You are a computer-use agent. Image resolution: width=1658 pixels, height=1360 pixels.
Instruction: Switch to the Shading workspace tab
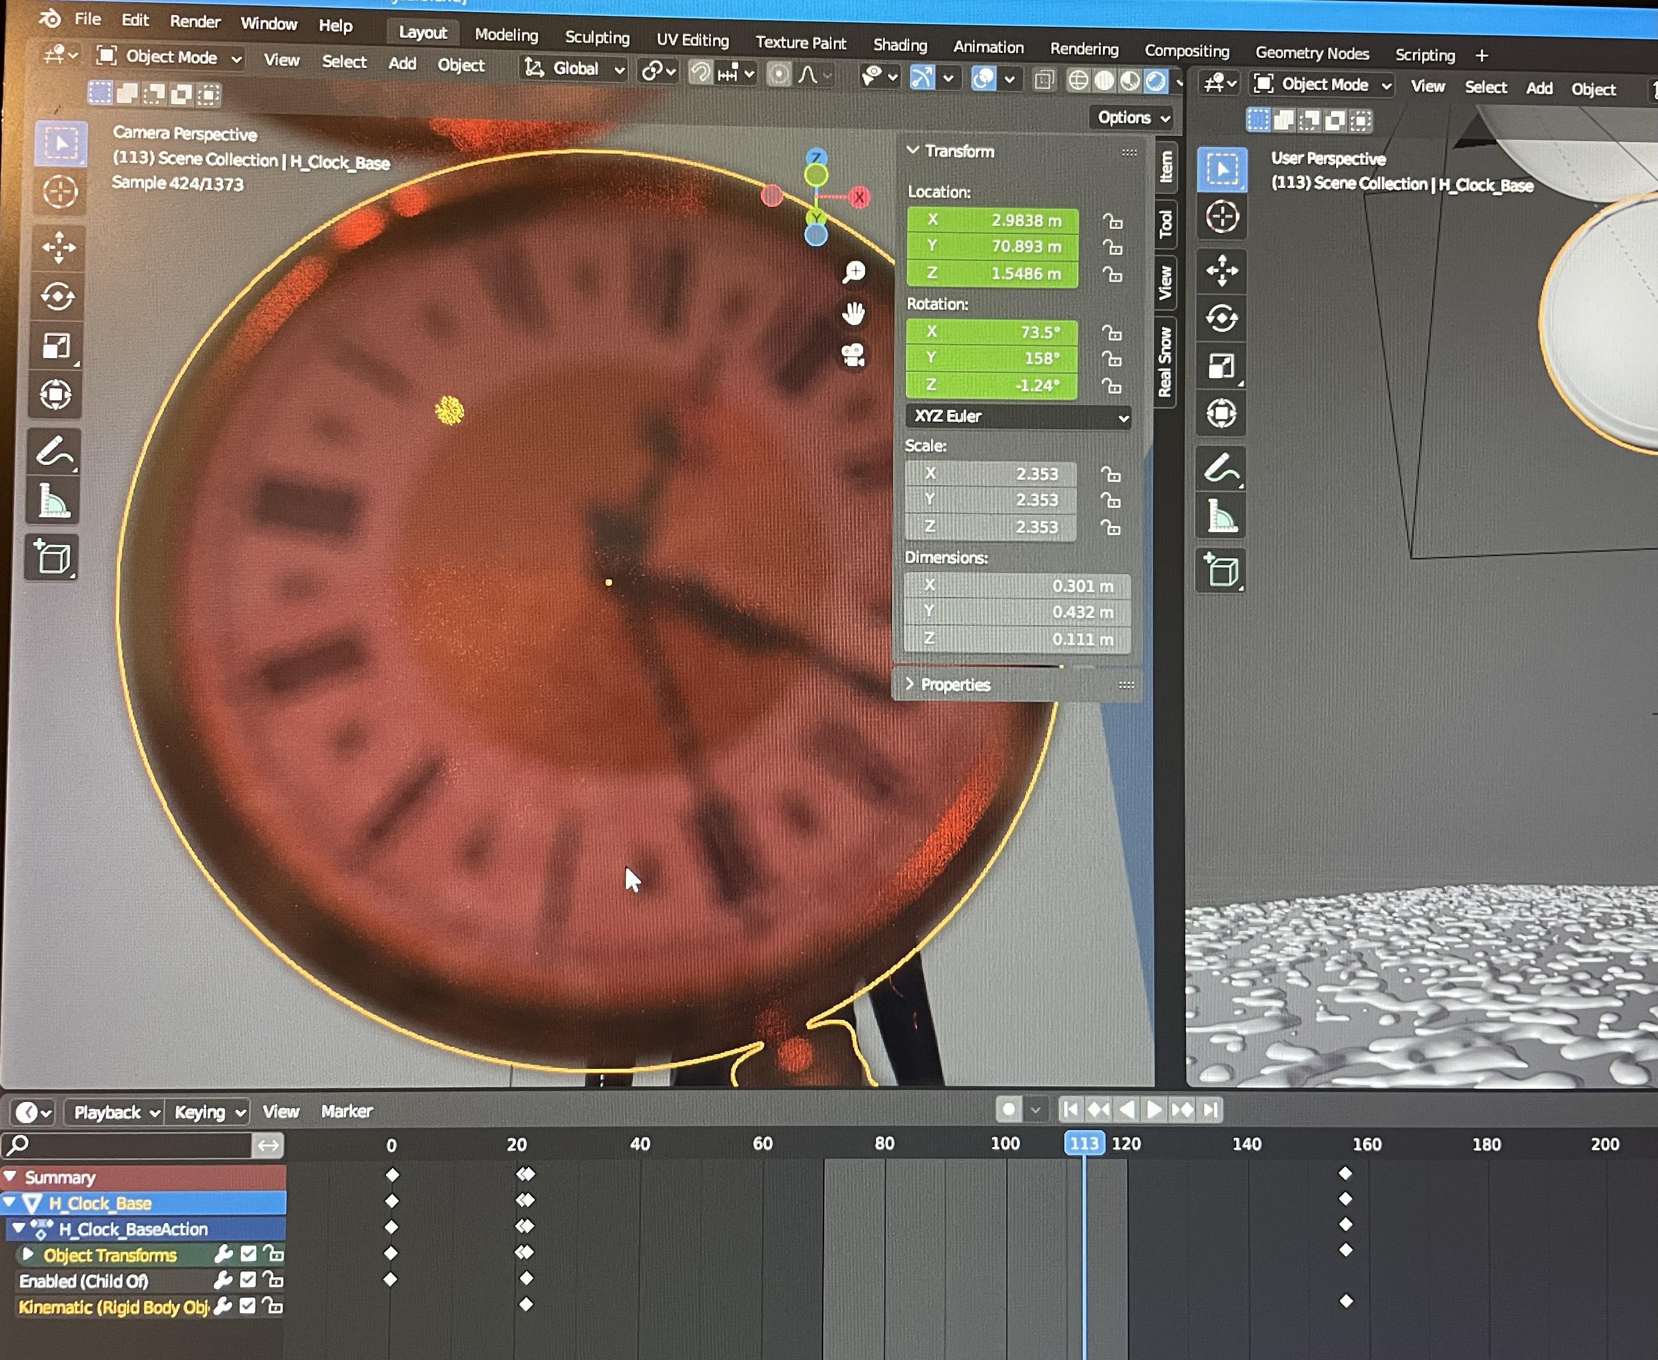click(x=899, y=45)
